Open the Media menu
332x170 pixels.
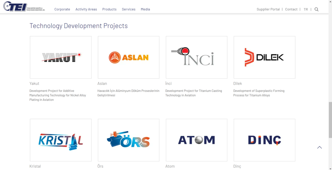(x=145, y=9)
